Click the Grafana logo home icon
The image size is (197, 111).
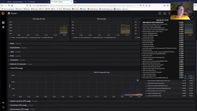3,13
